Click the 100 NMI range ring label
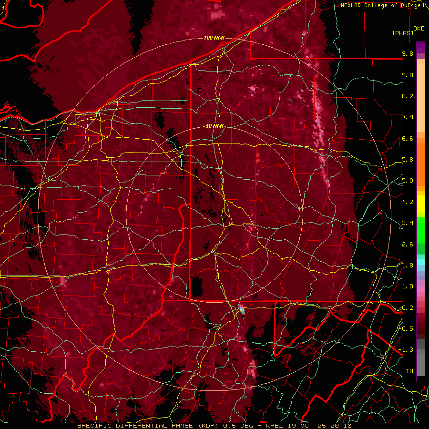The image size is (429, 429). (214, 38)
